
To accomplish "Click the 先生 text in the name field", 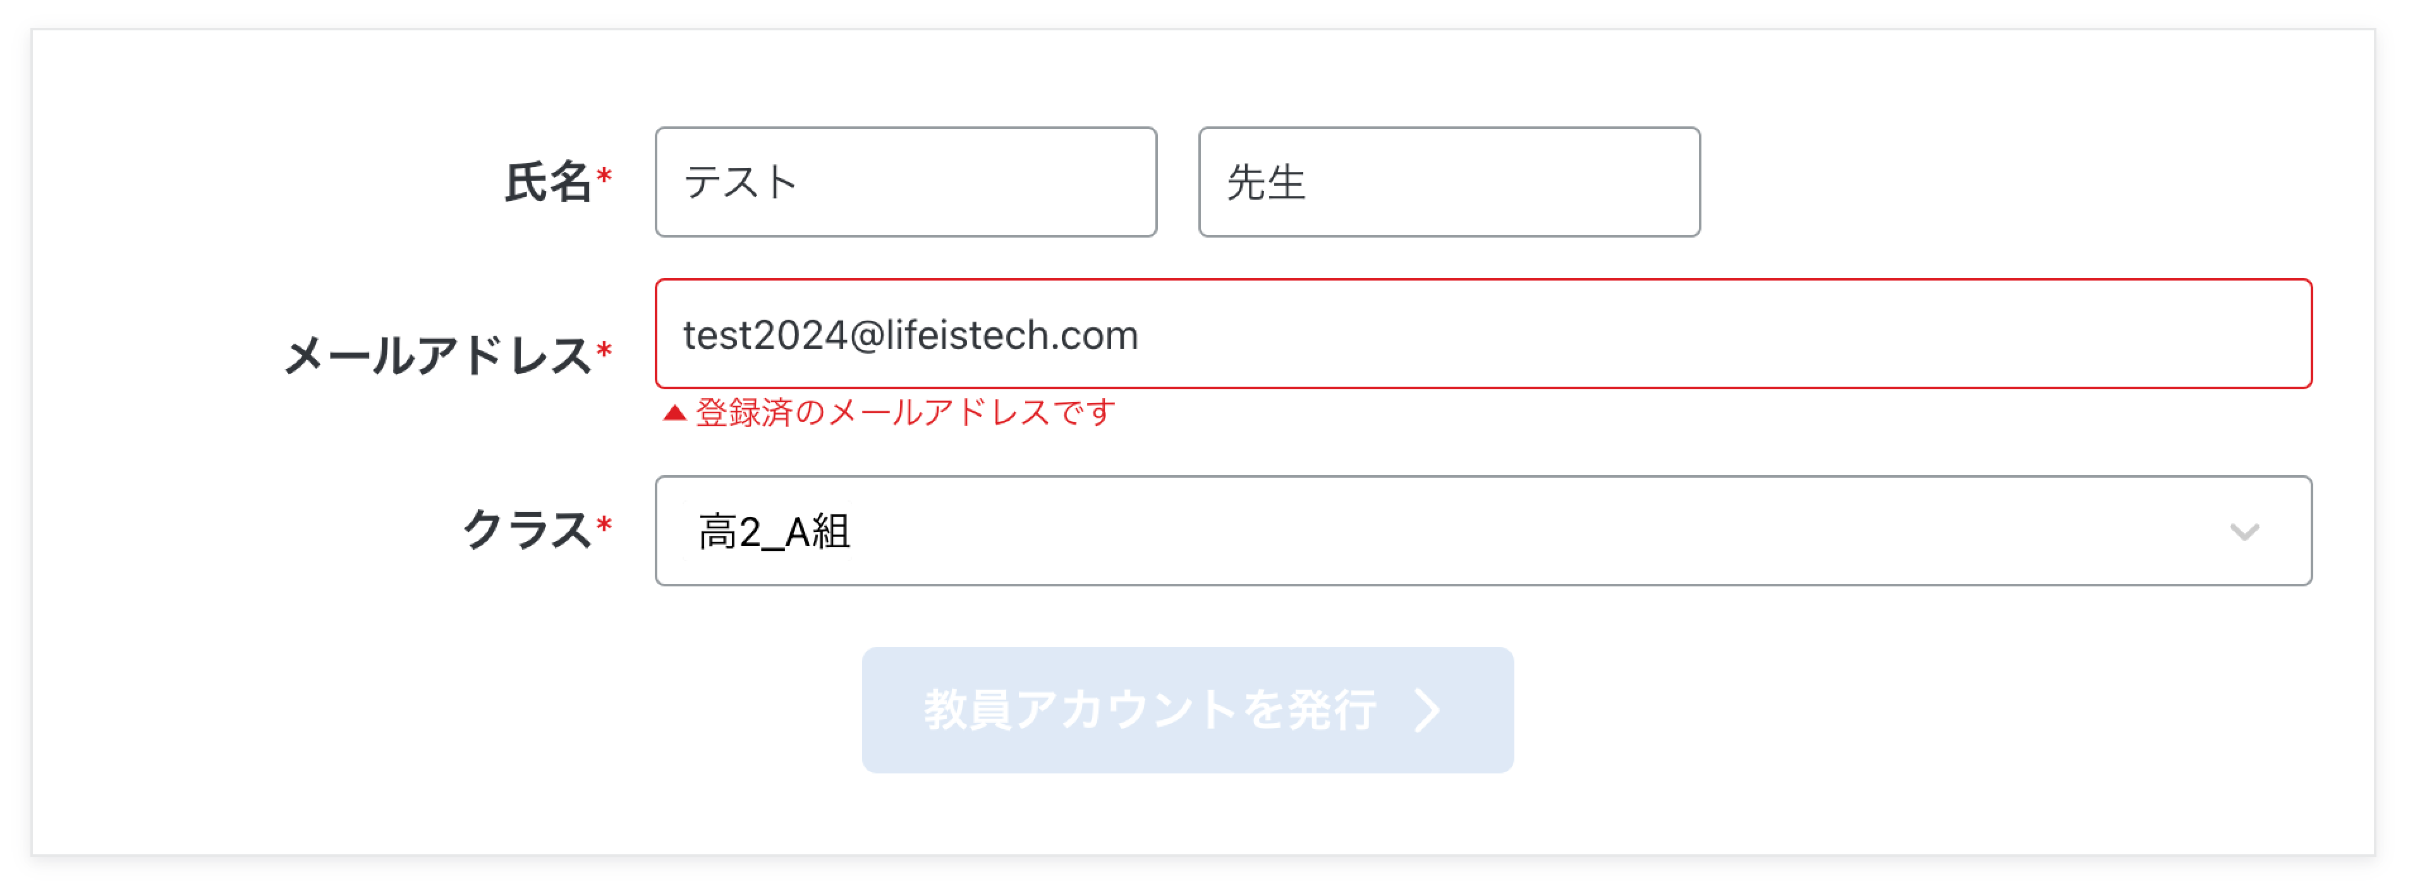I will 1265,183.
